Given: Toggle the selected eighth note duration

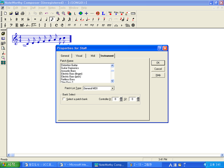Looking at the screenshot, I should tap(52, 19).
